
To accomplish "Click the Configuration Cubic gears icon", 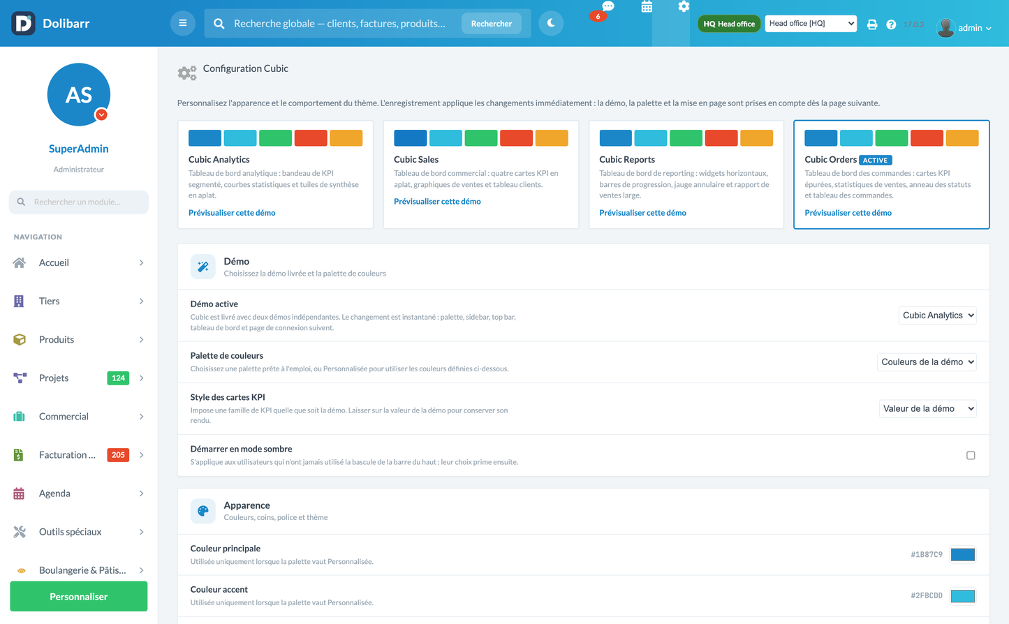I will point(187,72).
